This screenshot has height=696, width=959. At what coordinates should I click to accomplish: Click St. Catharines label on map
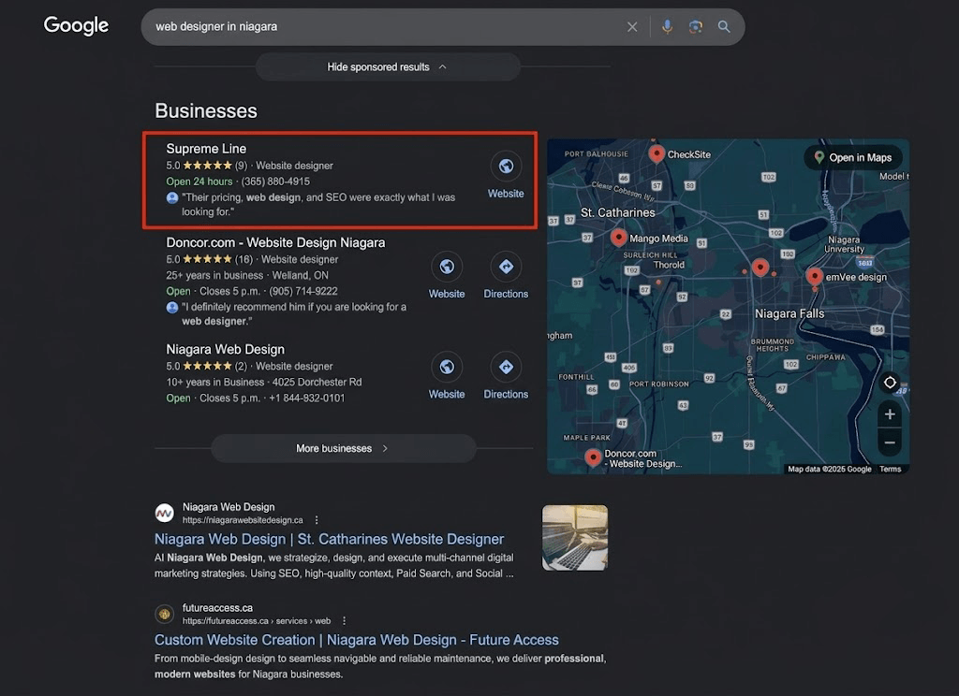pyautogui.click(x=618, y=212)
